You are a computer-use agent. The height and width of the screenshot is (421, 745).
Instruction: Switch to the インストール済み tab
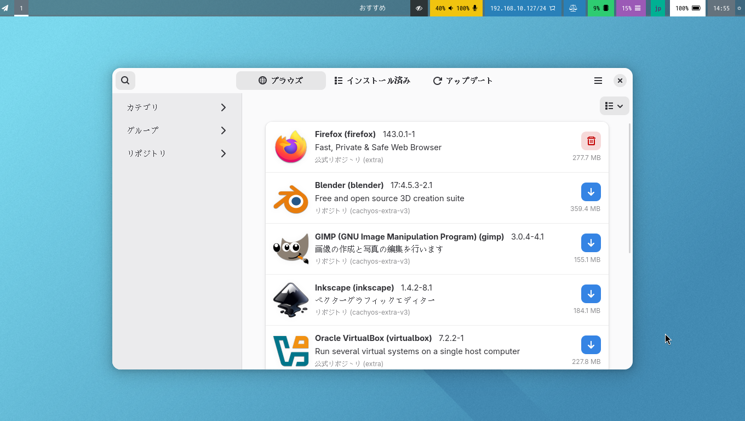[x=373, y=81]
